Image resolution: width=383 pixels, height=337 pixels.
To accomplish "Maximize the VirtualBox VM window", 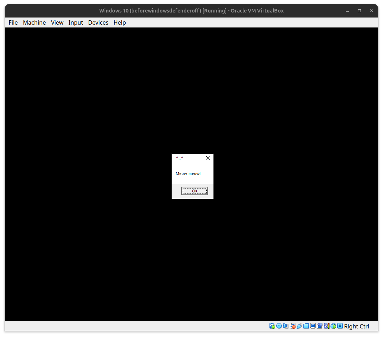I will click(359, 11).
